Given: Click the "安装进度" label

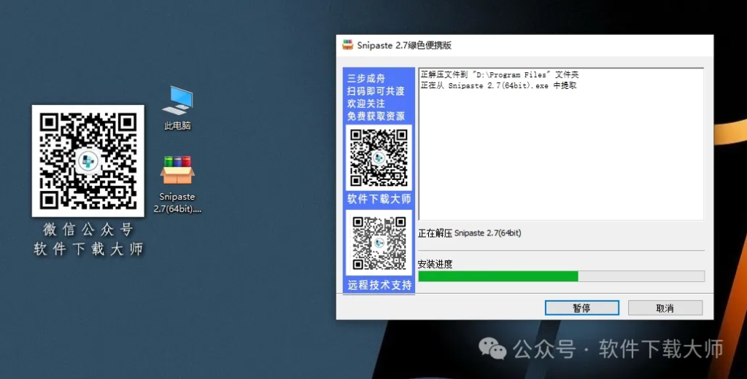Looking at the screenshot, I should 435,265.
